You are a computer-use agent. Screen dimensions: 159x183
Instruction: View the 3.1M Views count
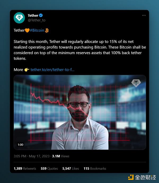coord(61,156)
